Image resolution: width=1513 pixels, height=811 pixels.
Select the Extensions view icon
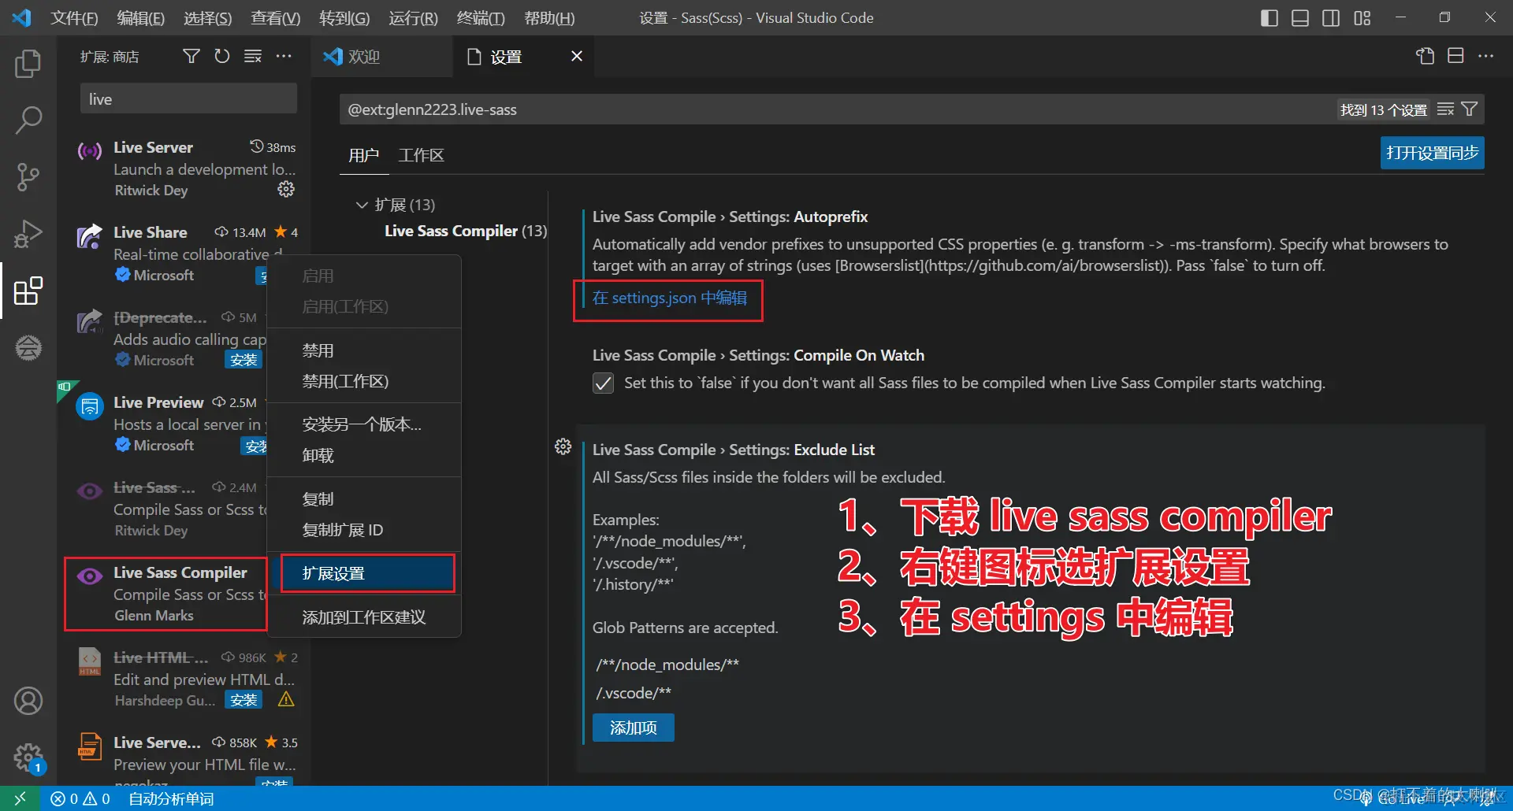(x=28, y=291)
